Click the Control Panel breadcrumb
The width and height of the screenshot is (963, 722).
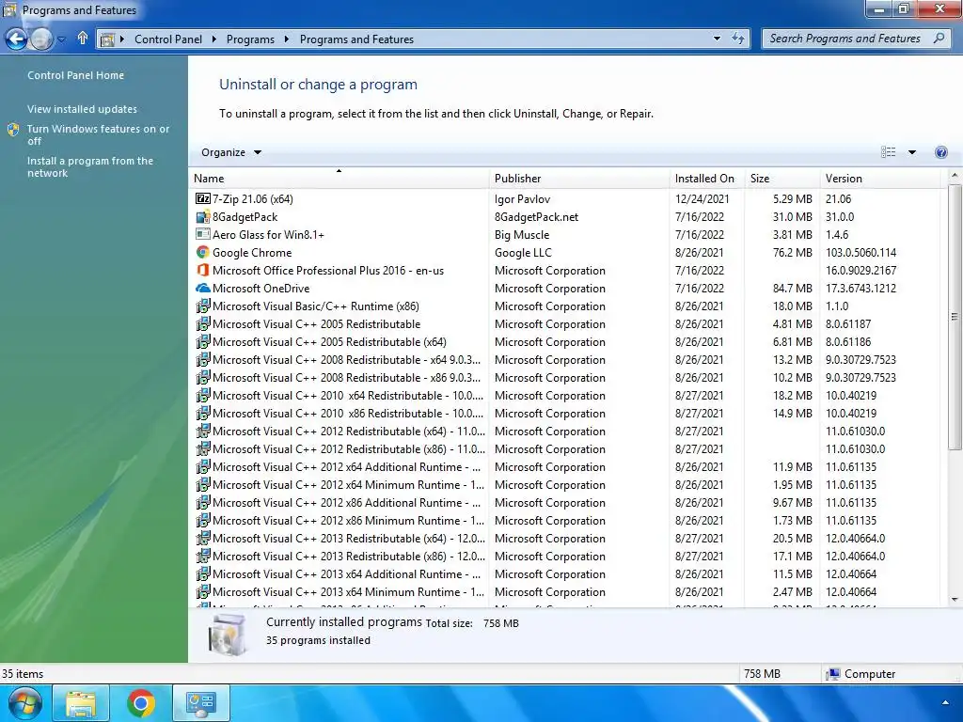coord(168,39)
